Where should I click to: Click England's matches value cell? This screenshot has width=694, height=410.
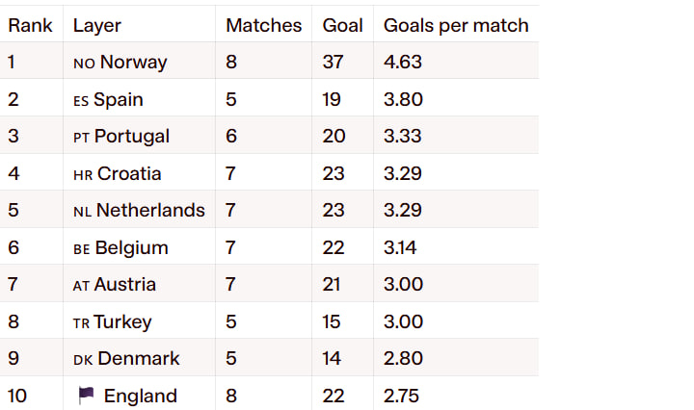pos(231,396)
